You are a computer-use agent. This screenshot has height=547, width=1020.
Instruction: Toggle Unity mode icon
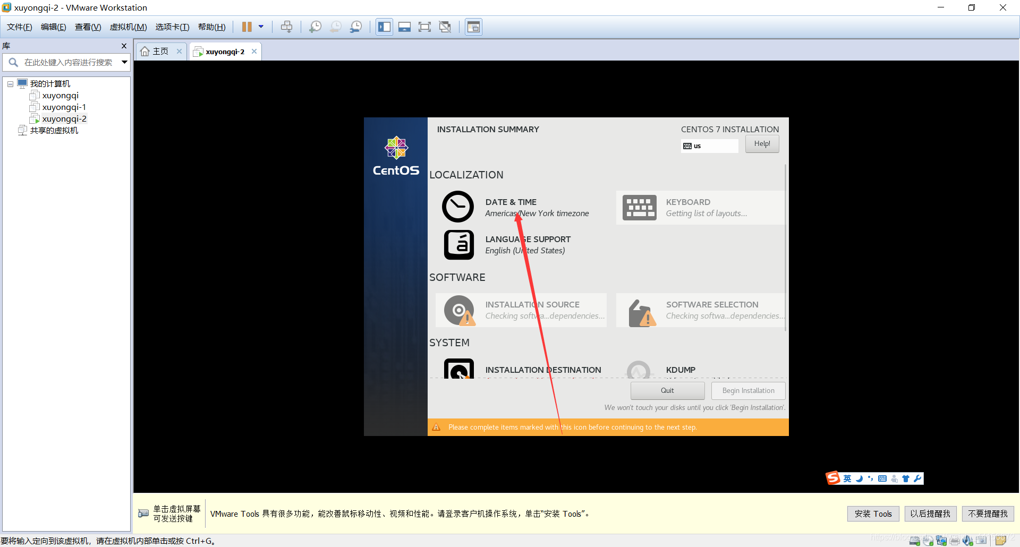pyautogui.click(x=445, y=27)
